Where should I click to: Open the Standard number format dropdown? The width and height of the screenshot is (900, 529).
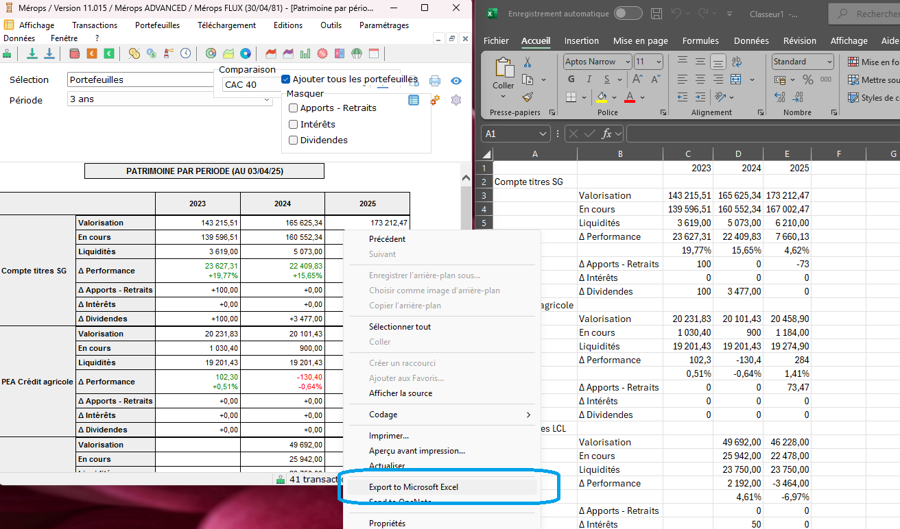point(829,62)
